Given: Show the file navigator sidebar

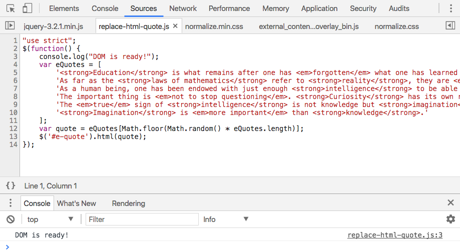Looking at the screenshot, I should coord(10,26).
